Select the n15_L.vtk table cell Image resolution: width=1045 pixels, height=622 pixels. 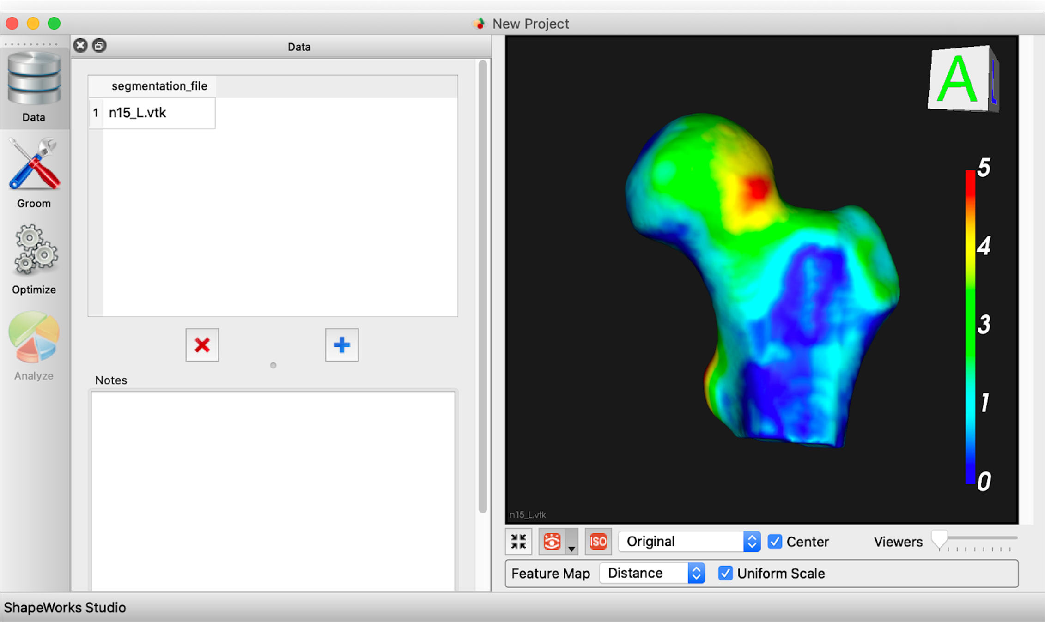tap(159, 113)
